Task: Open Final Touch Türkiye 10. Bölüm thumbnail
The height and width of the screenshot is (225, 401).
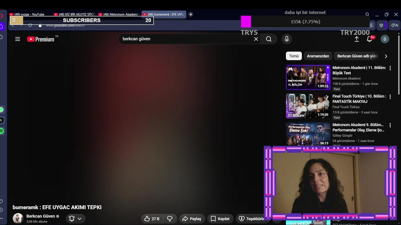Action: (x=308, y=106)
